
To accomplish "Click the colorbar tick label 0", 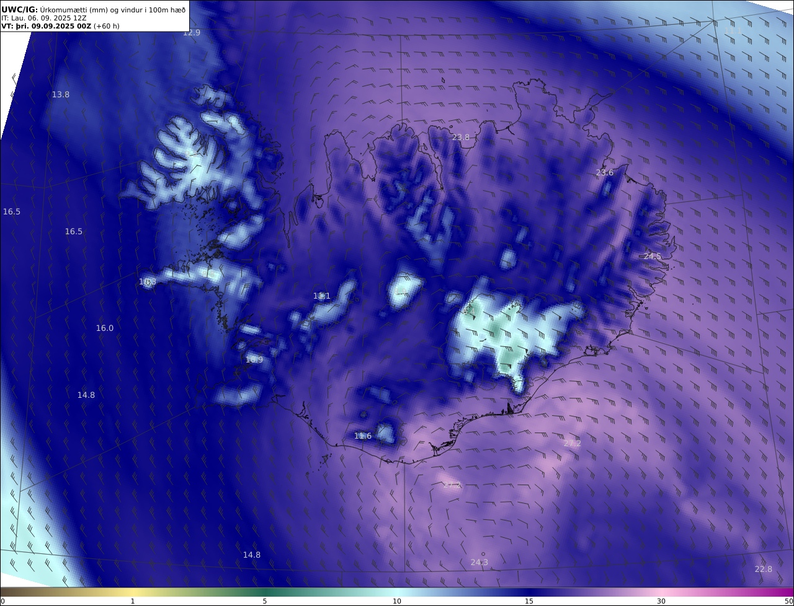I will 2,601.
